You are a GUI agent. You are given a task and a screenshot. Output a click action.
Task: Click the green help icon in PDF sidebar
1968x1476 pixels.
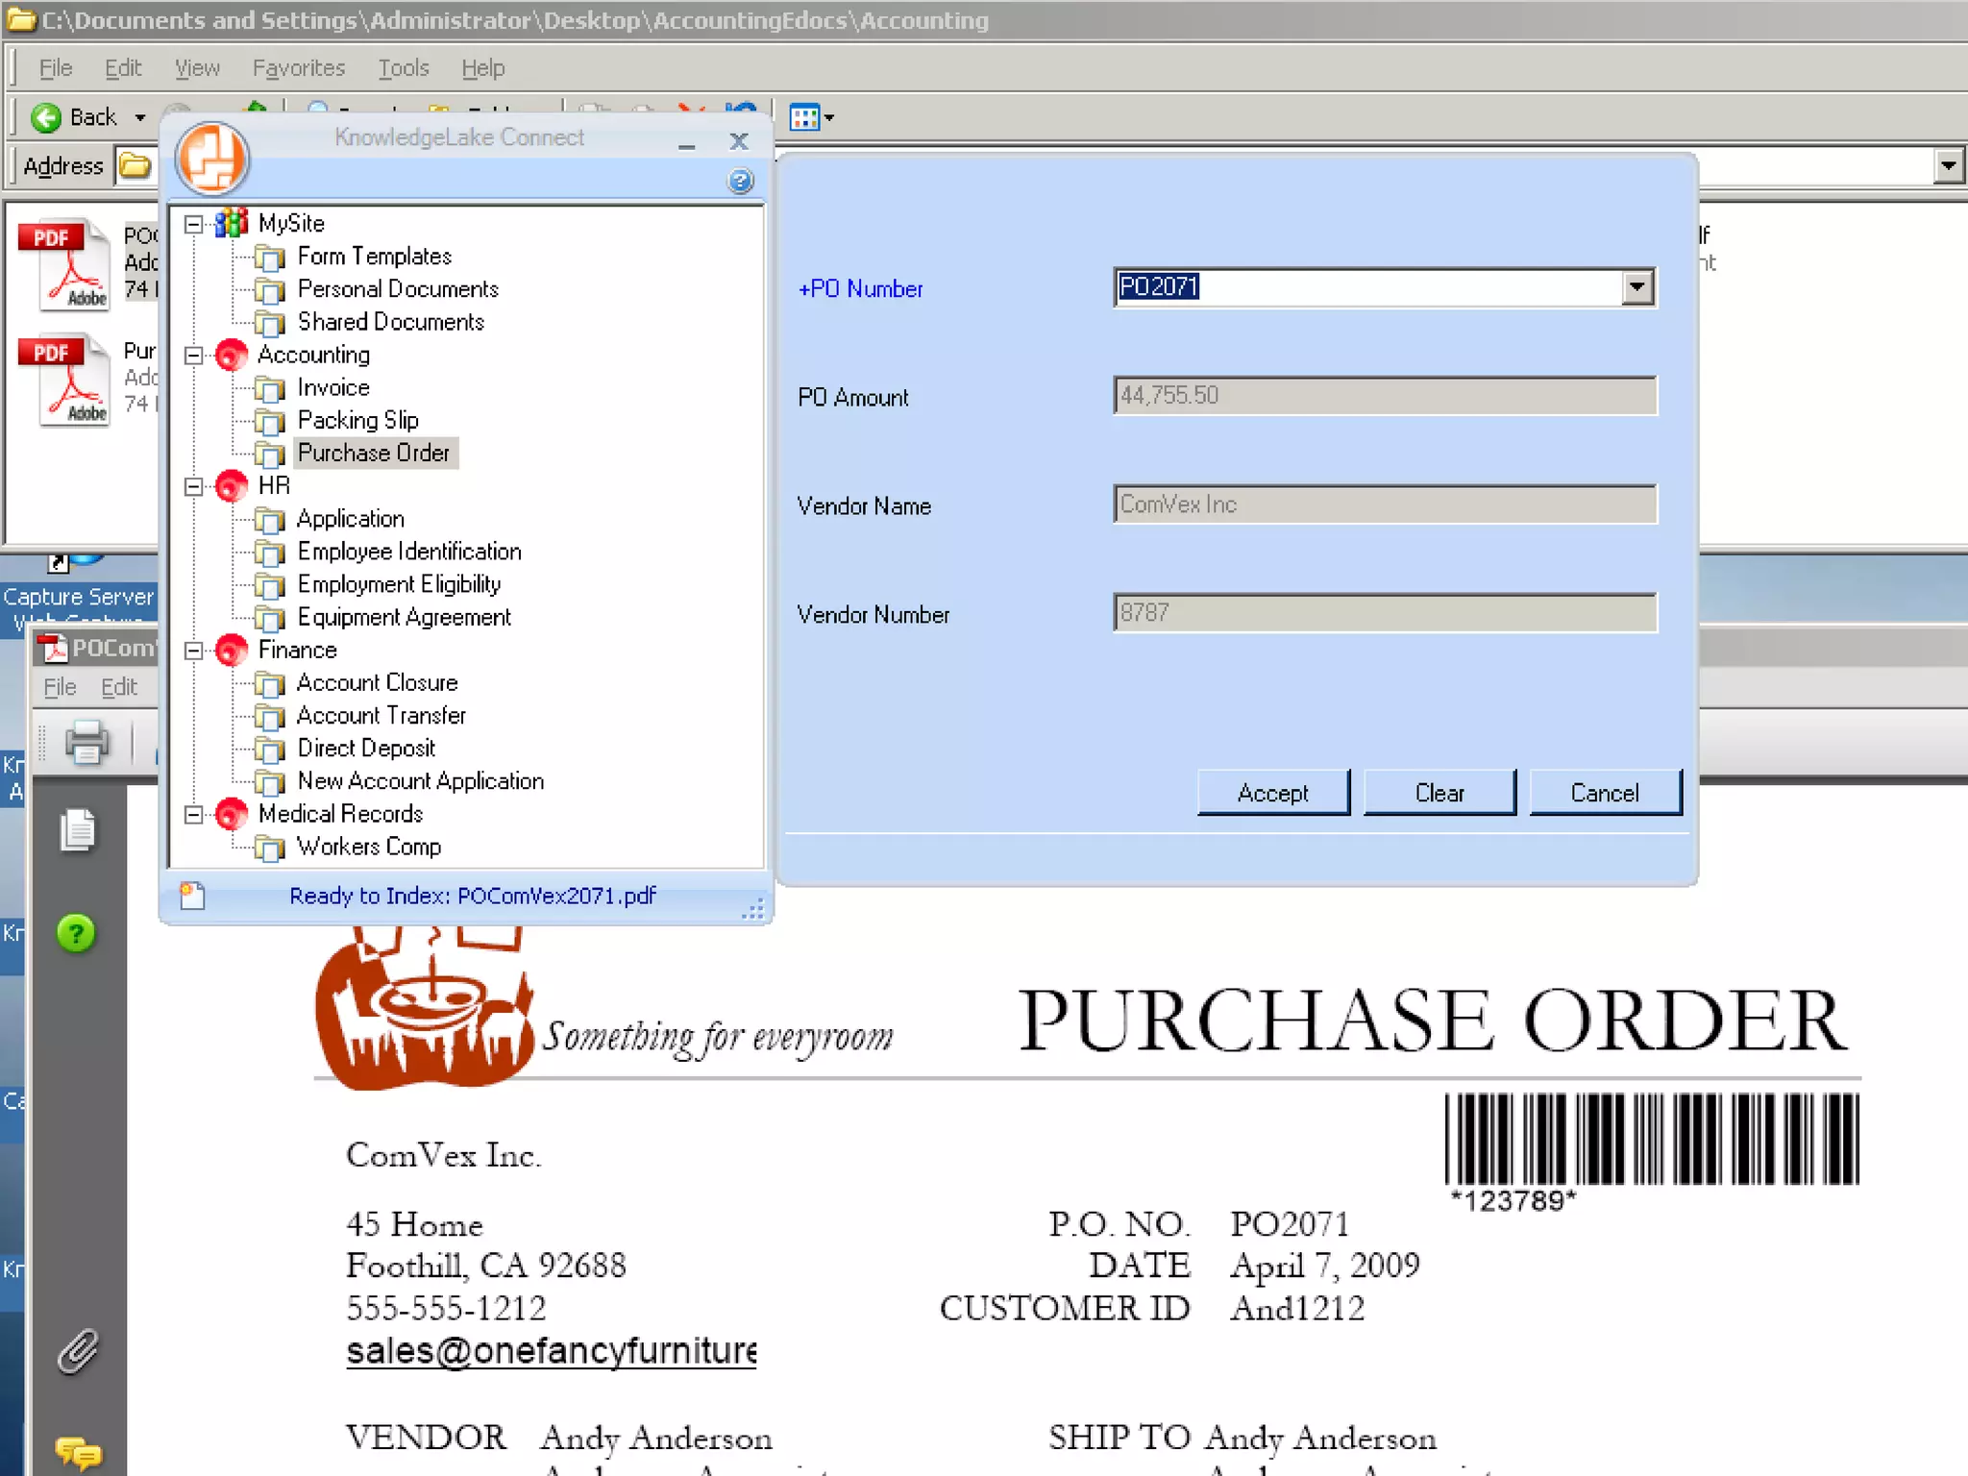click(76, 933)
